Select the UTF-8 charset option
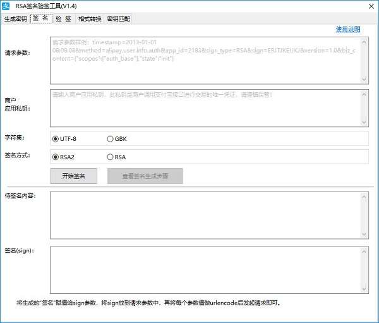 (x=64, y=139)
